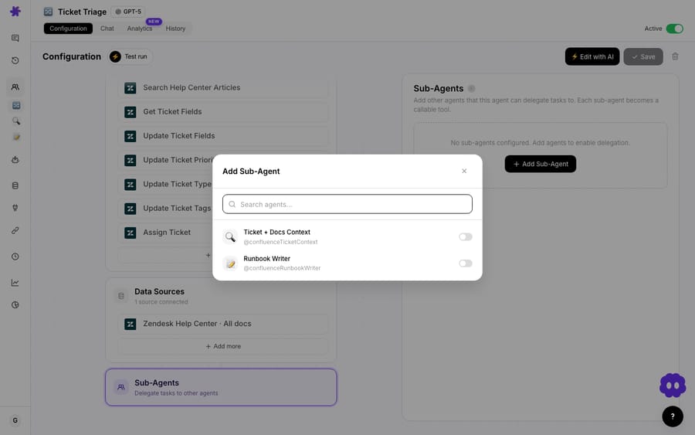Select the Update Ticket Fields tool

(x=223, y=136)
